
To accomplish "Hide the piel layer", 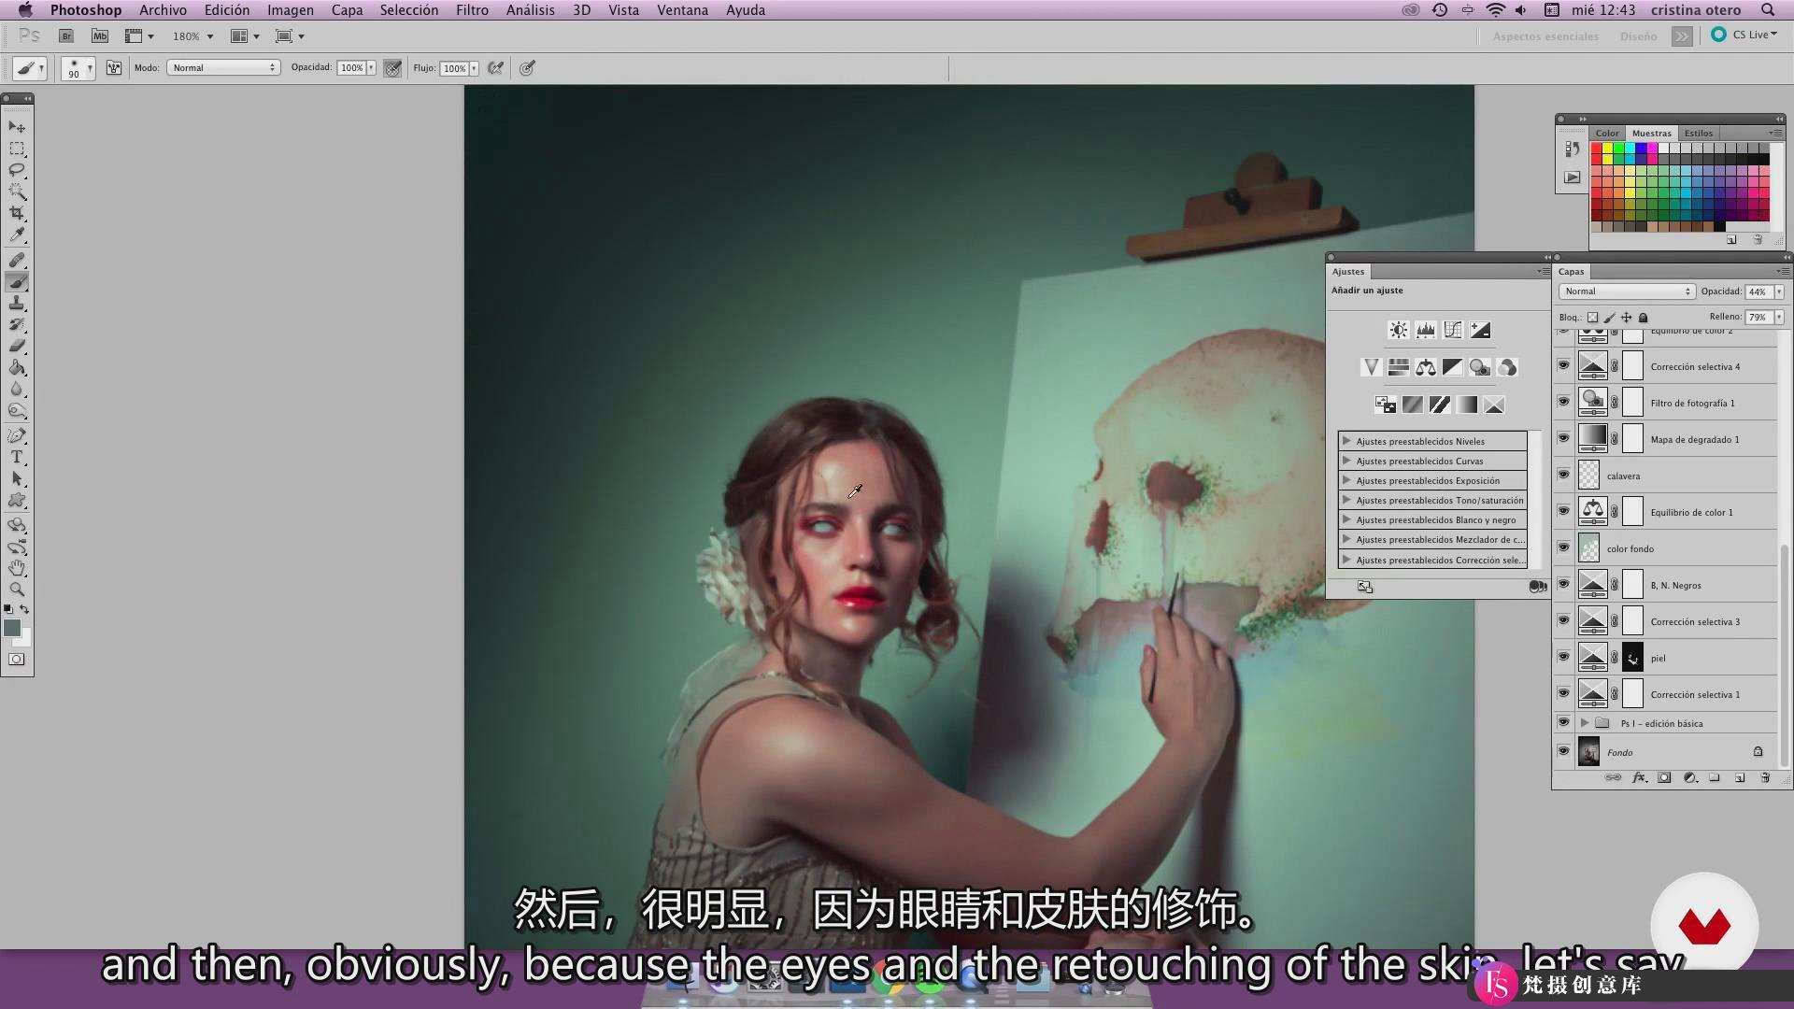I will coord(1563,657).
